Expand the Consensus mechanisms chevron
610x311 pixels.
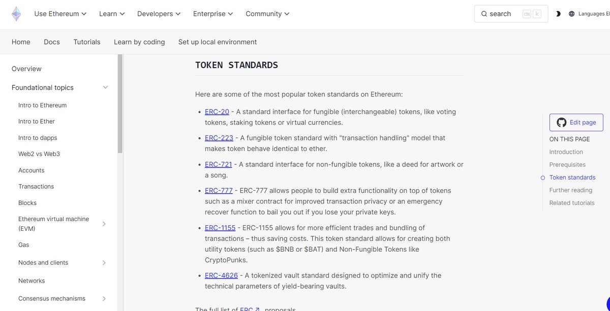tap(104, 299)
